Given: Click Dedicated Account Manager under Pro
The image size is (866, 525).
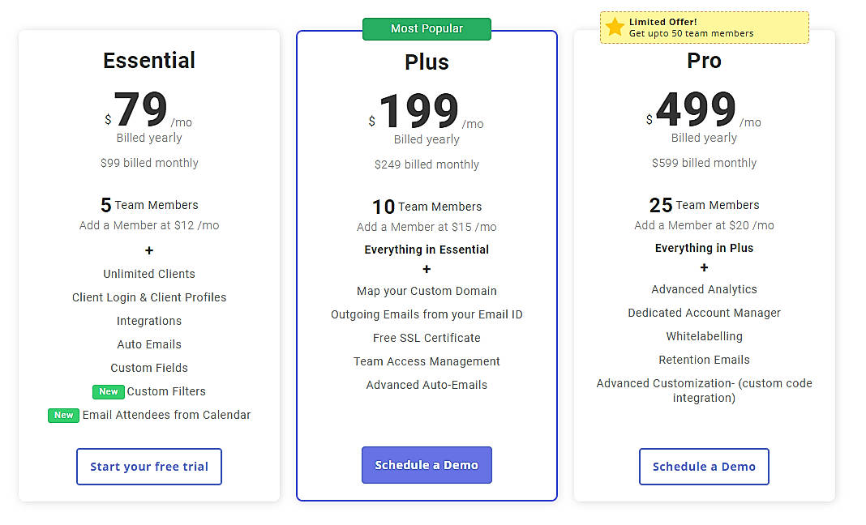Looking at the screenshot, I should [x=704, y=312].
